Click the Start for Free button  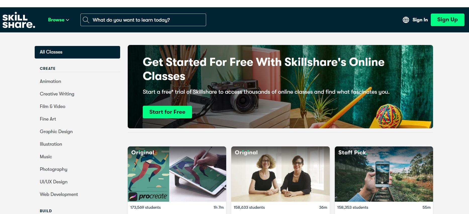(x=167, y=112)
